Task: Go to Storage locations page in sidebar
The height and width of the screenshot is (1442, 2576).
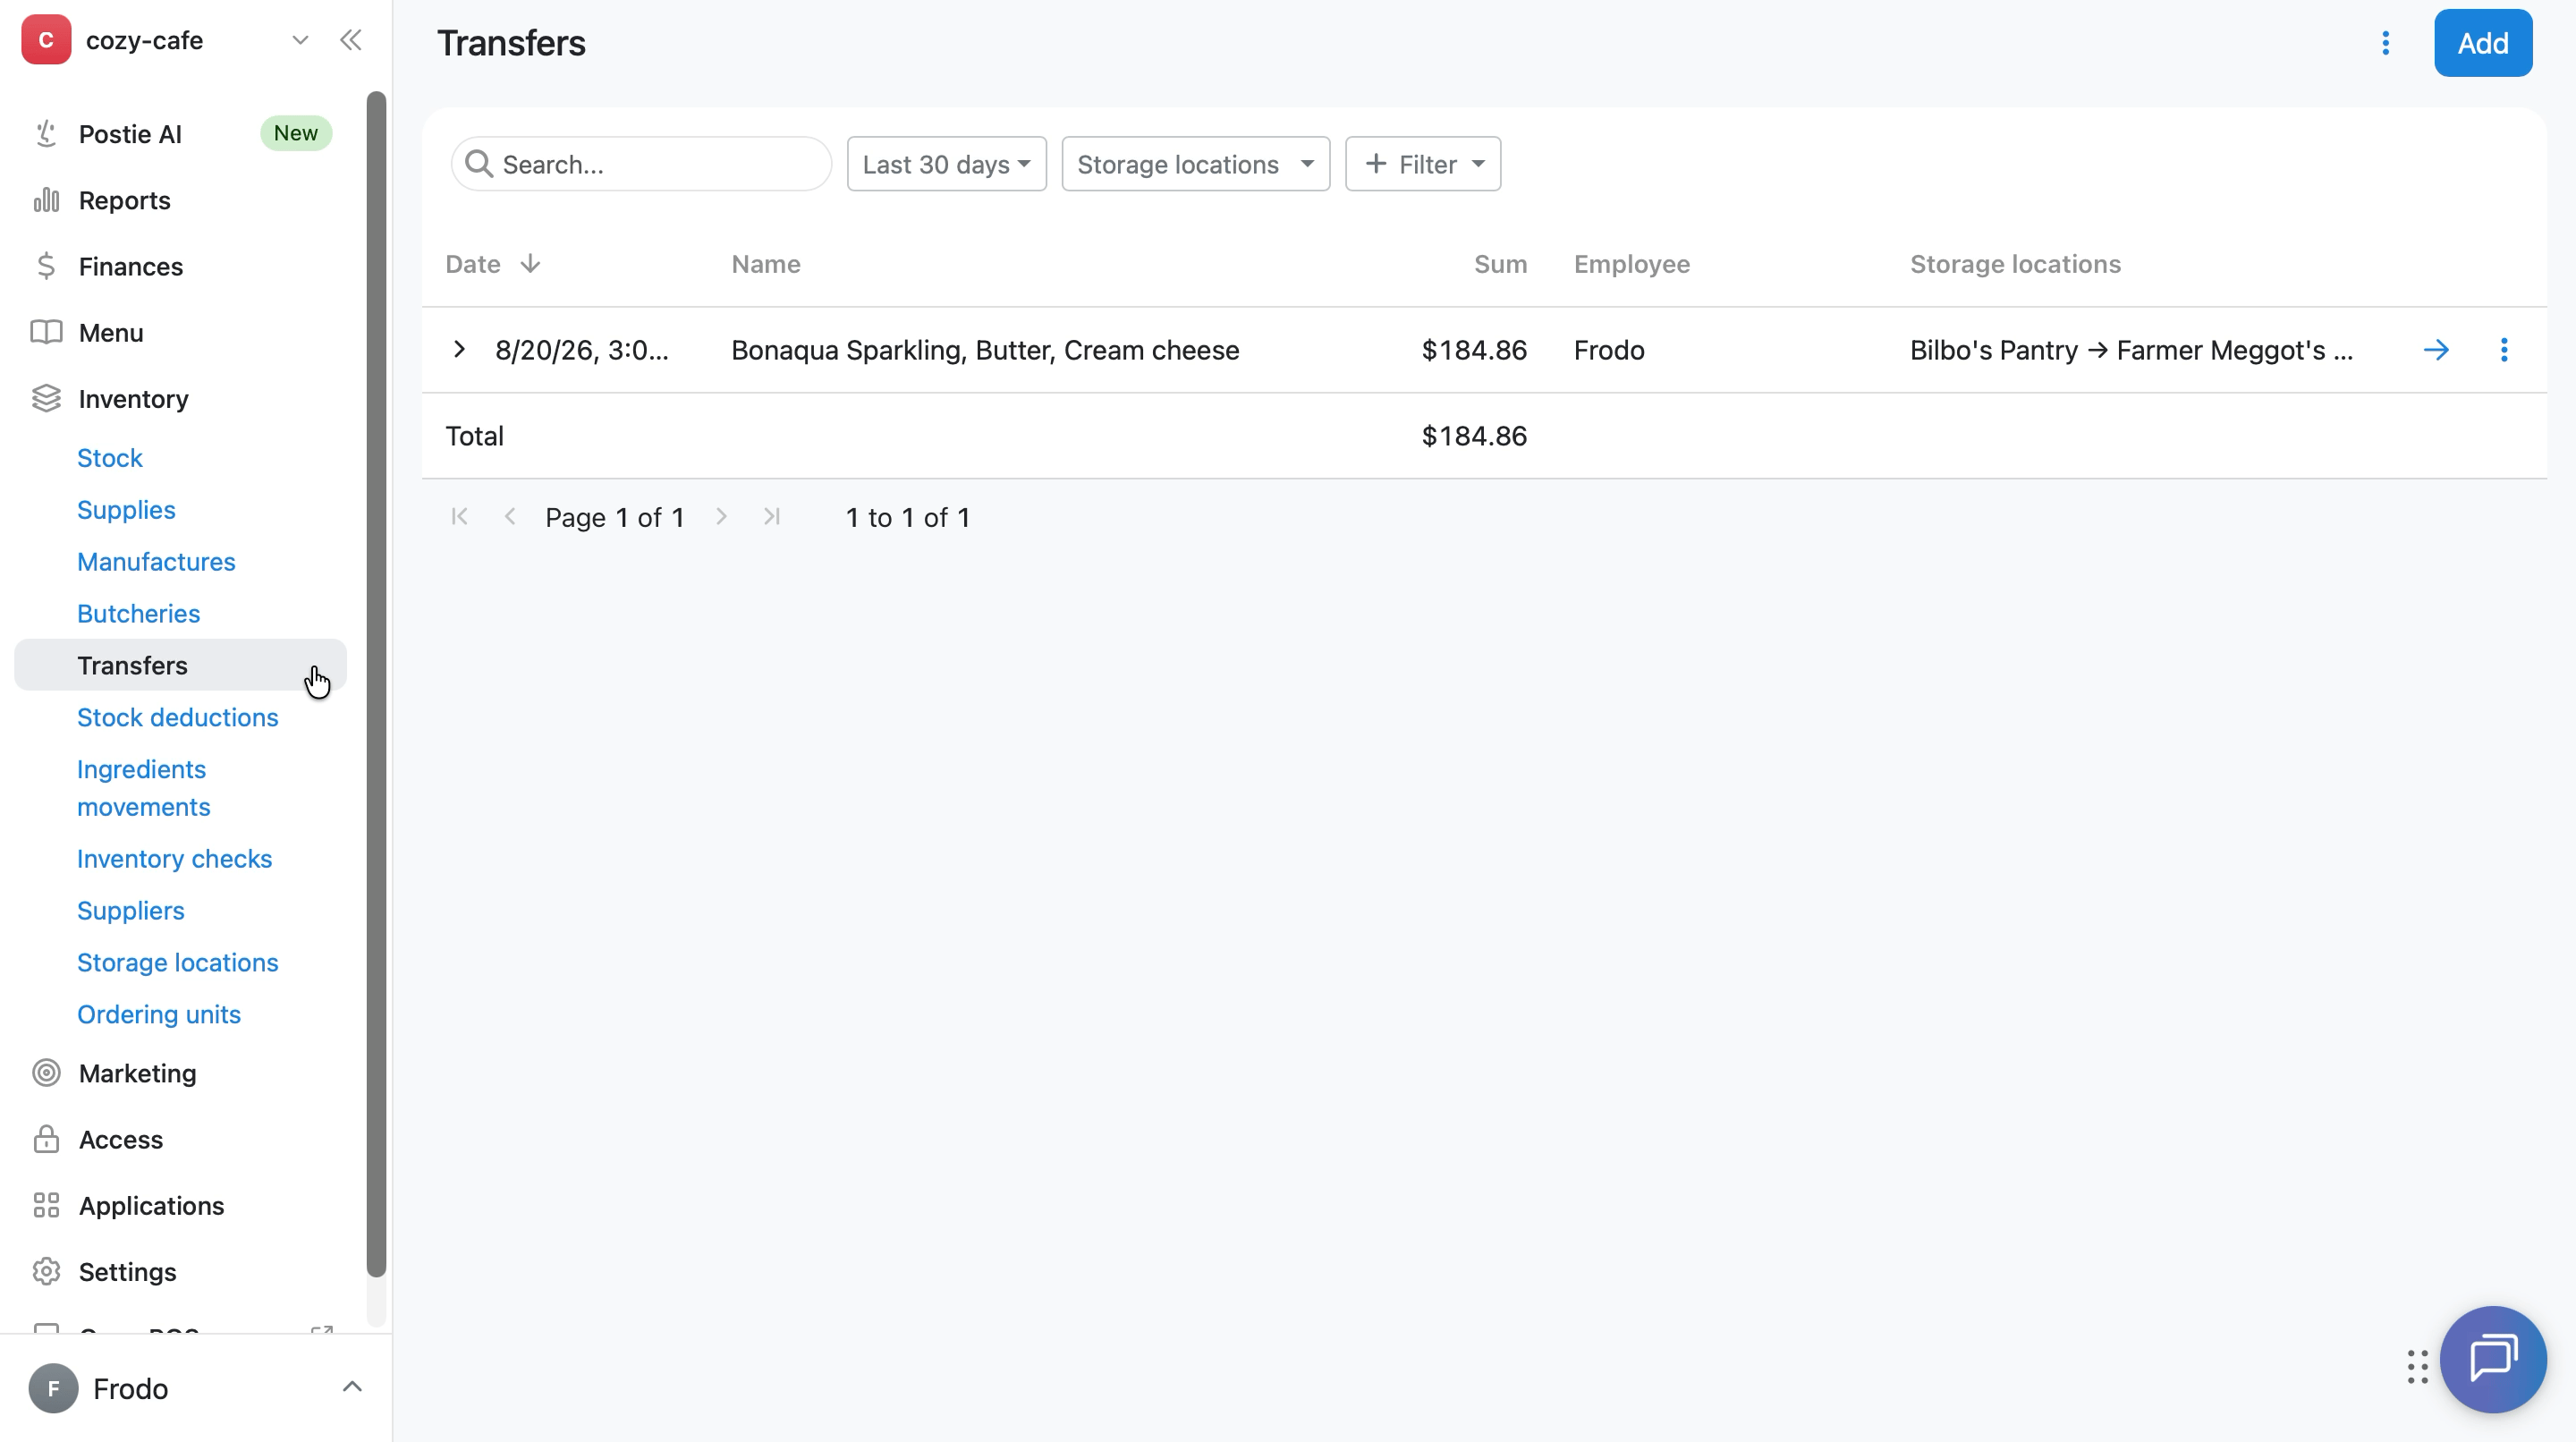Action: [x=178, y=962]
